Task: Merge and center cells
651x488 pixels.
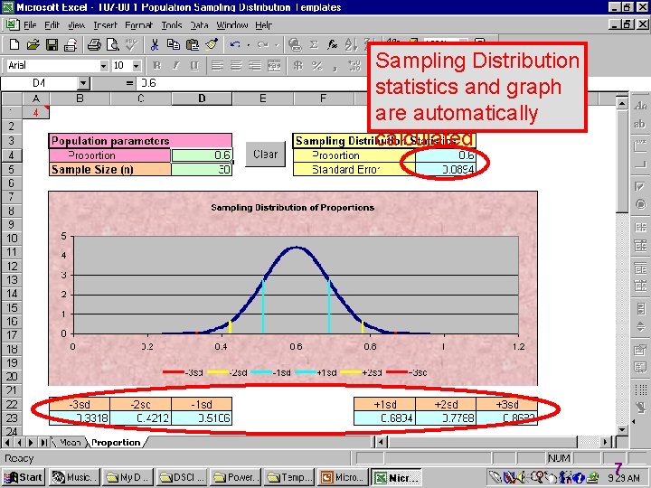Action: click(274, 66)
